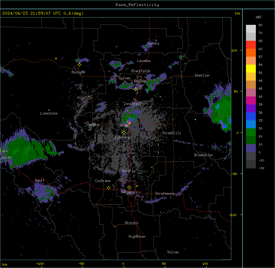Click the Blackfalds label

pos(141,71)
